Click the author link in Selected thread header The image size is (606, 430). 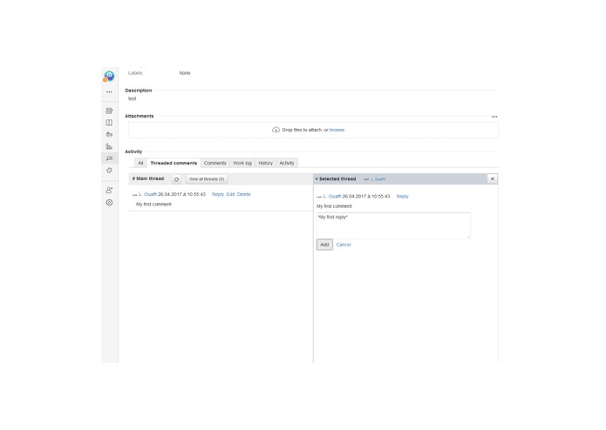click(x=378, y=179)
